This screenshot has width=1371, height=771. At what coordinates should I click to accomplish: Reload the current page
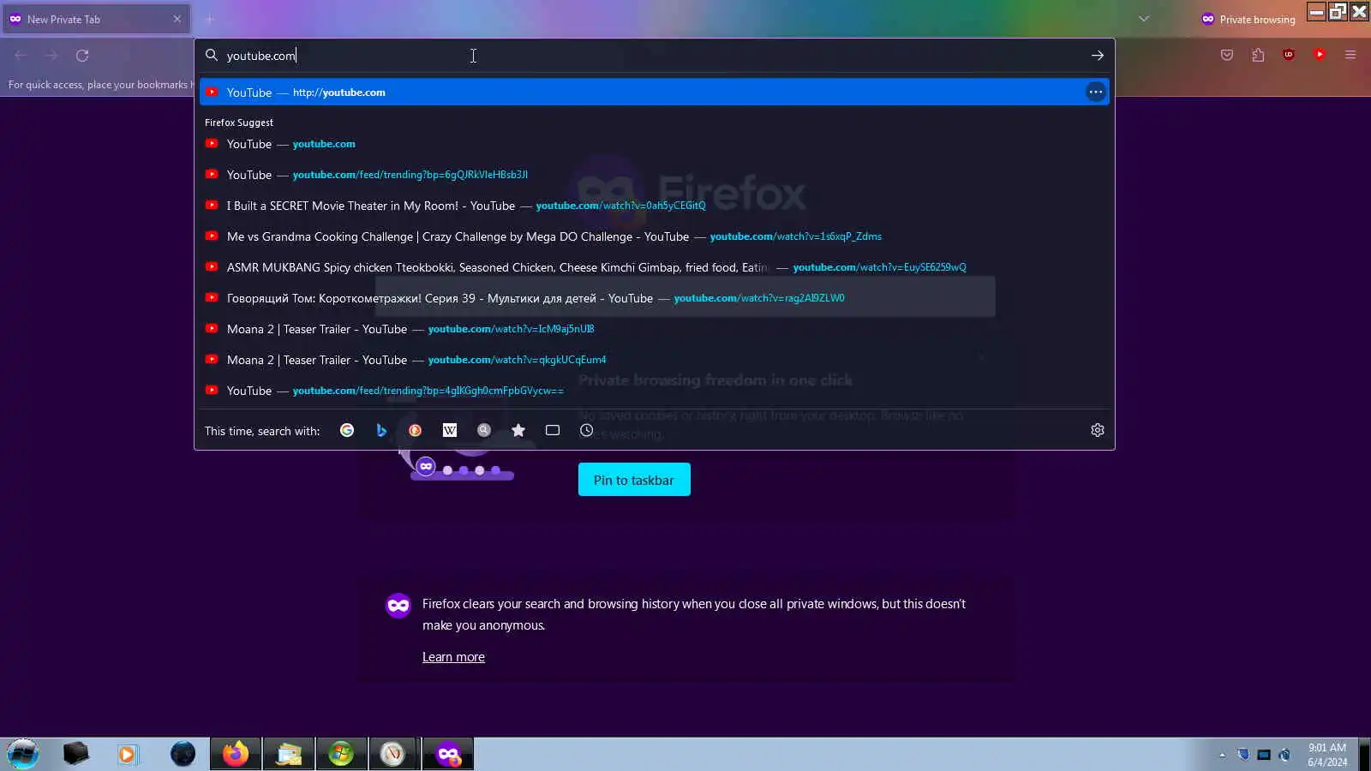point(82,56)
